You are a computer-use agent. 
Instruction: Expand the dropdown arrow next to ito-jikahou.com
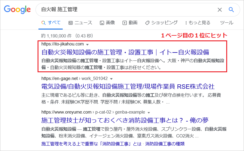(x=88, y=45)
